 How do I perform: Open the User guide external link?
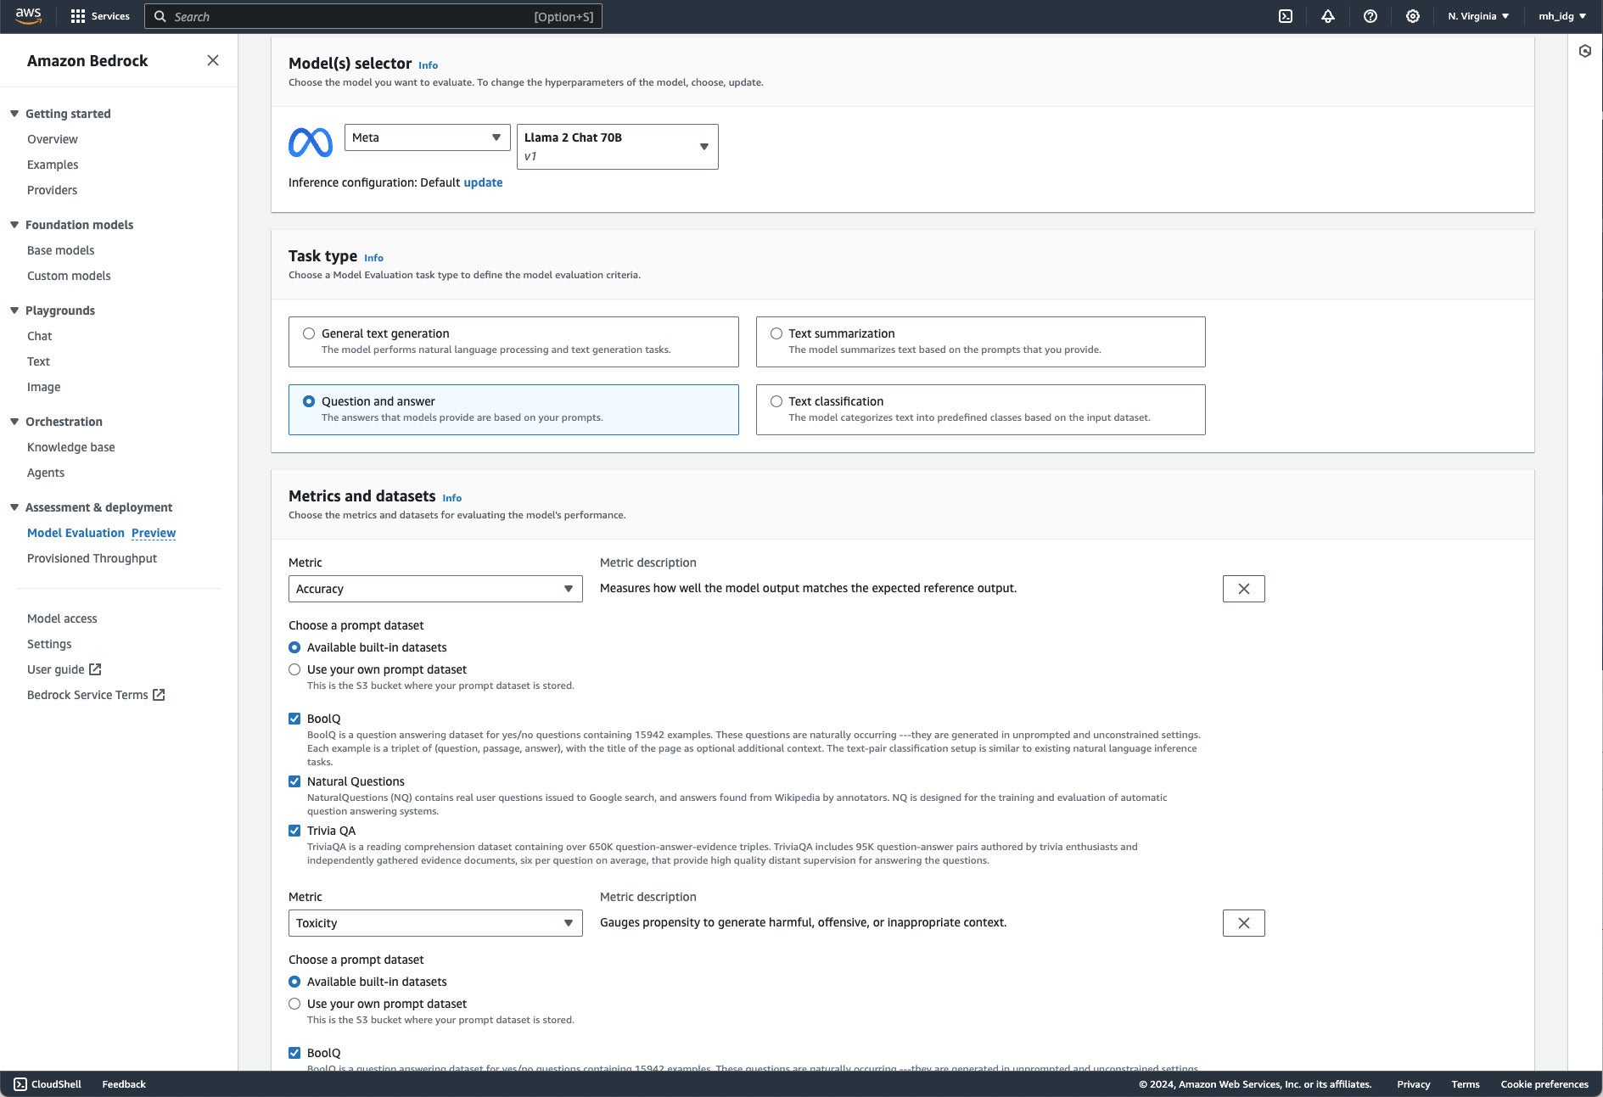coord(64,669)
